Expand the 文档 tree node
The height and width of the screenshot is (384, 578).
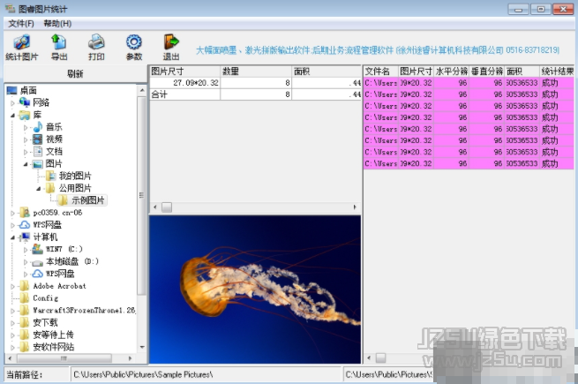26,152
